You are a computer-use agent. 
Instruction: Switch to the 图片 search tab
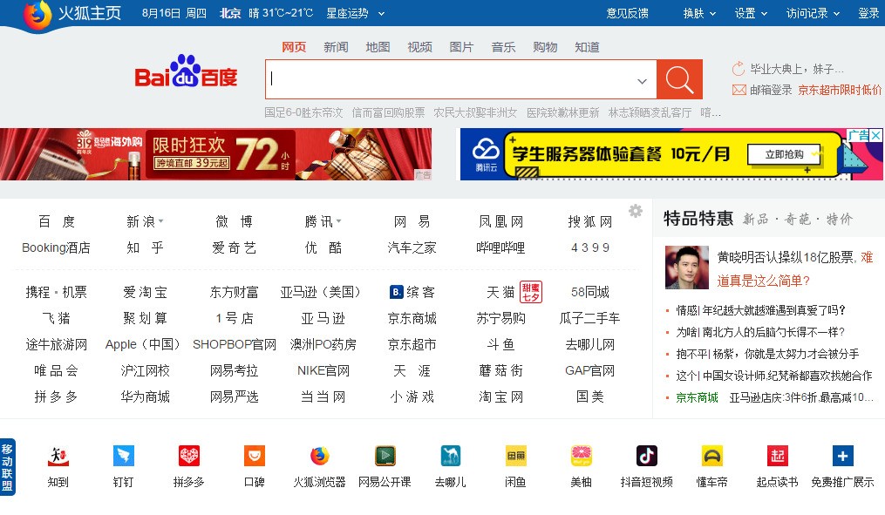[462, 47]
